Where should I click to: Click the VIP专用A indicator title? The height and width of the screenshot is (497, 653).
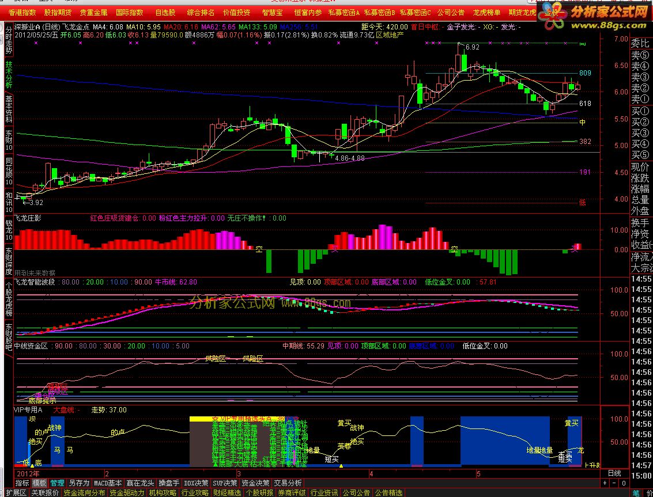(x=28, y=409)
